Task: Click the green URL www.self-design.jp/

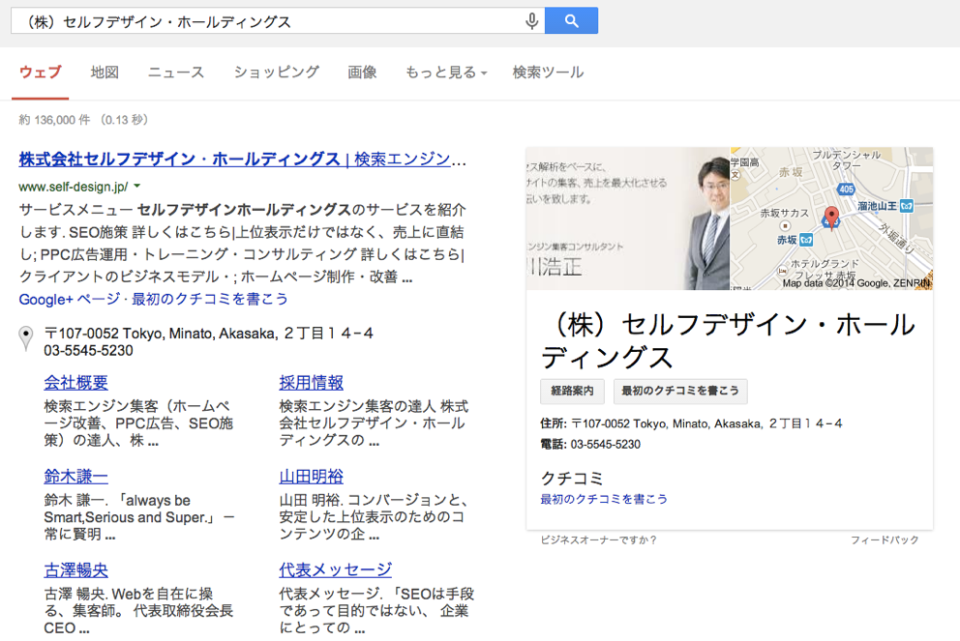Action: [x=74, y=187]
